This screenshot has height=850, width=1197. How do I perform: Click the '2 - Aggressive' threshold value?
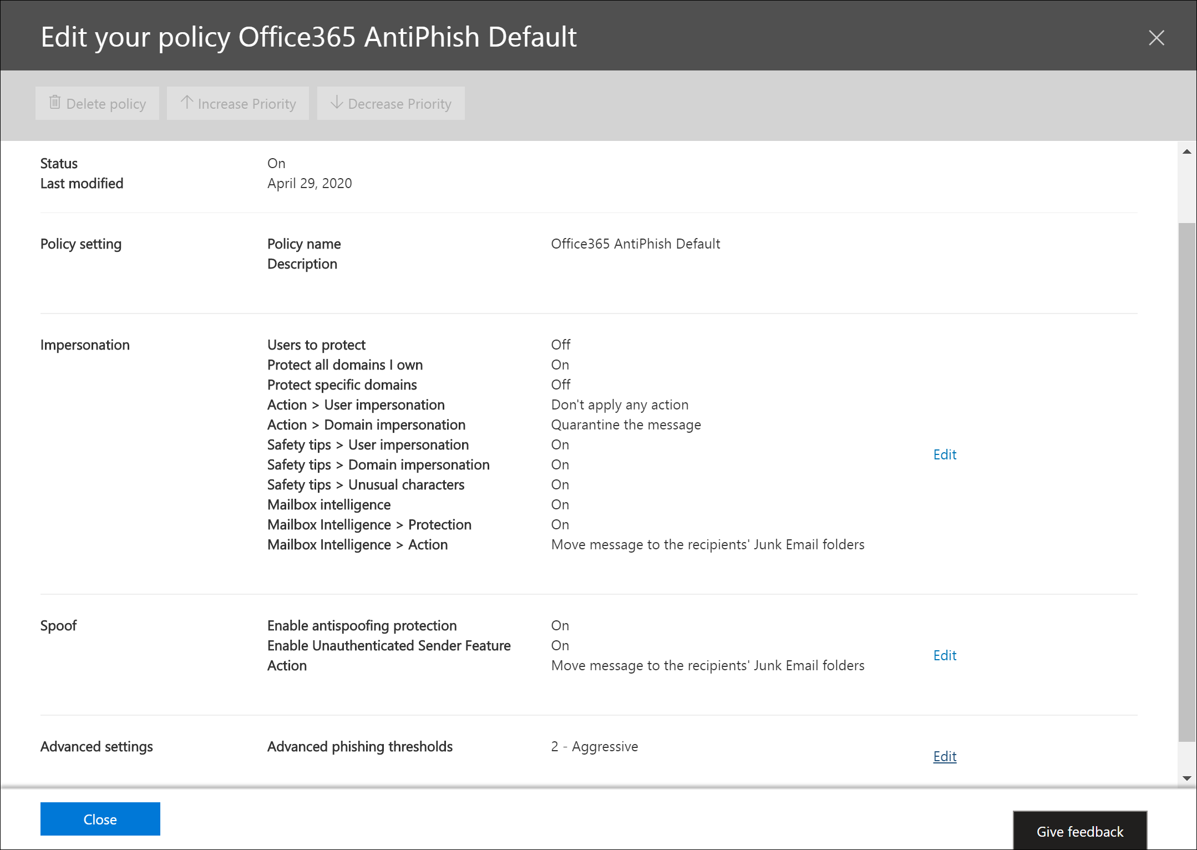coord(594,747)
